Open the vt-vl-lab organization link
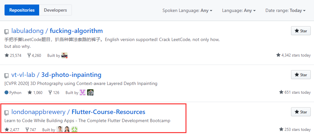Viewport: 314px width, 136px height. (23, 75)
